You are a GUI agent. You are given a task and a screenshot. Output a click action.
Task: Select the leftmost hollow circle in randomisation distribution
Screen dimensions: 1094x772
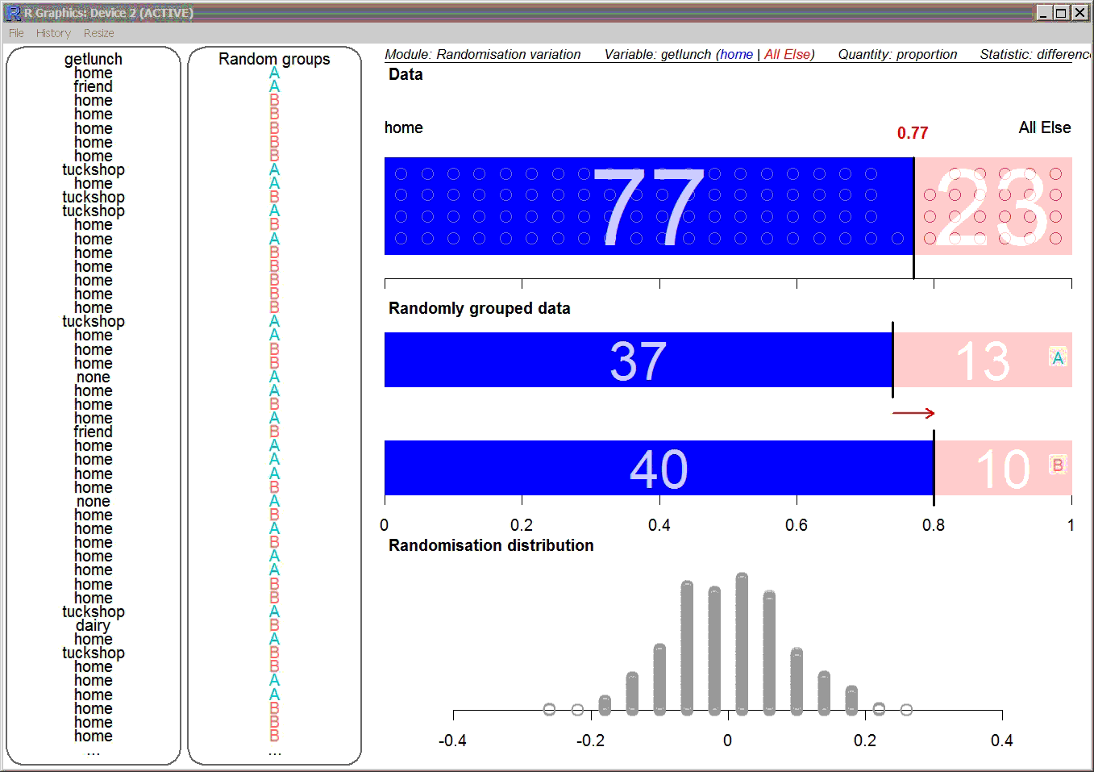[x=550, y=709]
